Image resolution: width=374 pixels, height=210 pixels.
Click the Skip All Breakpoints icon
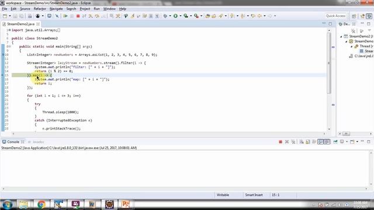[x=57, y=16]
